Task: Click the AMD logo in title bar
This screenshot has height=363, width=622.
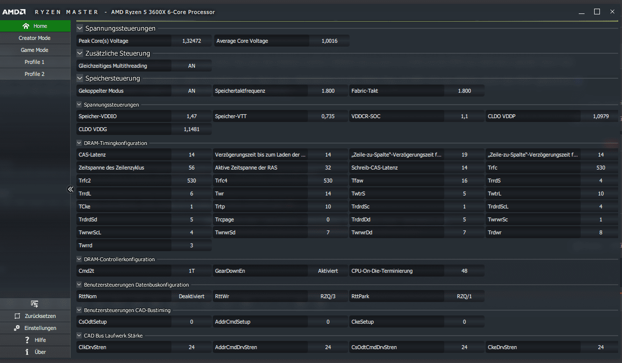Action: pyautogui.click(x=13, y=12)
